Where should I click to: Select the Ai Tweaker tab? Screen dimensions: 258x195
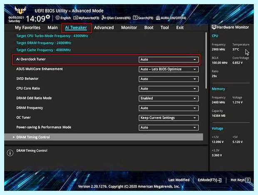pos(76,27)
